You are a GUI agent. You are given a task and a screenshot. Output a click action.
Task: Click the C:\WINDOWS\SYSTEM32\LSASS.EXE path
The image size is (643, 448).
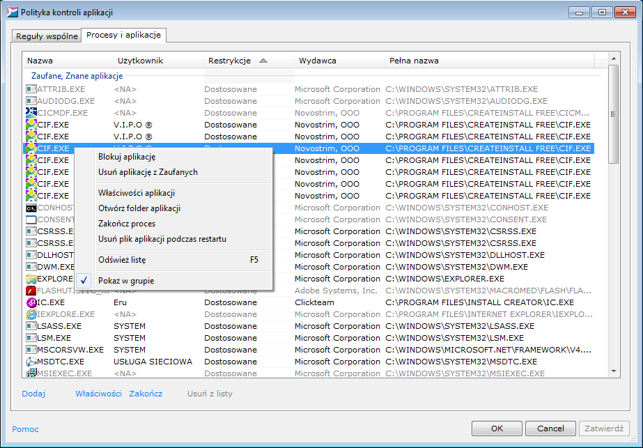pyautogui.click(x=460, y=326)
